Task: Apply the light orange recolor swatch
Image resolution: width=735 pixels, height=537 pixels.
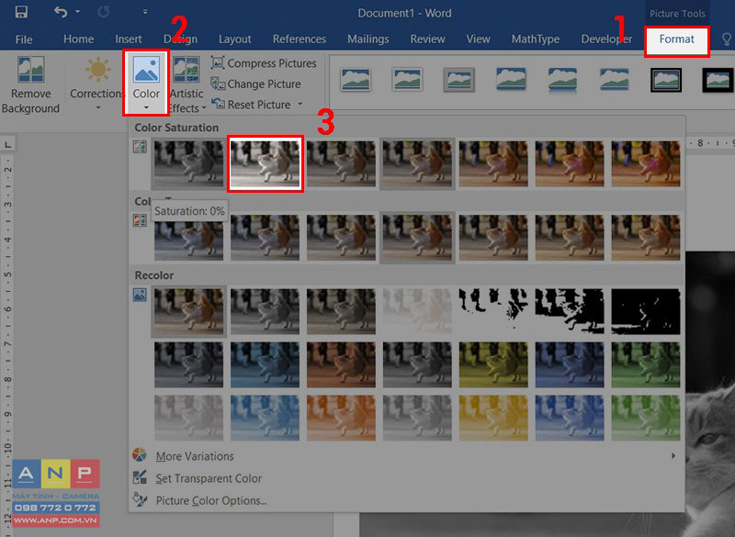Action: click(341, 418)
